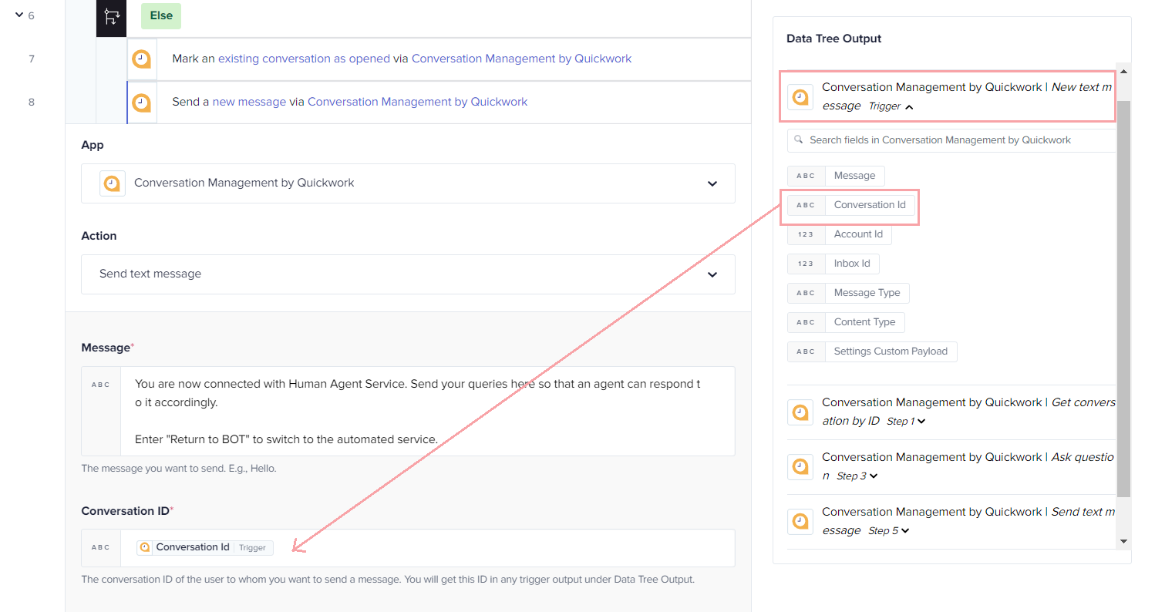Click the Ask question step app icon
Viewport: 1155px width, 612px height.
[800, 467]
